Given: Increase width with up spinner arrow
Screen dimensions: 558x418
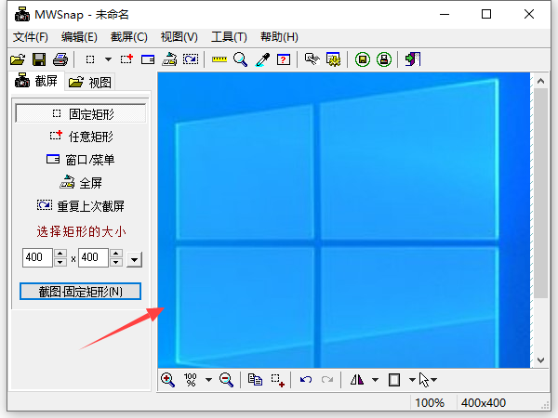Looking at the screenshot, I should 60,253.
